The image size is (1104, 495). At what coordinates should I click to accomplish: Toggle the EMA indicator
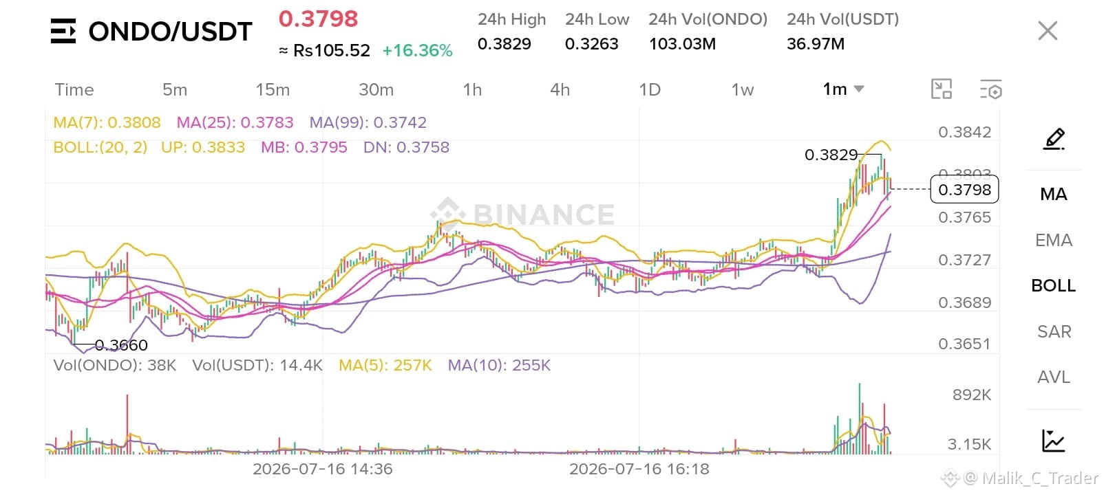pyautogui.click(x=1054, y=240)
